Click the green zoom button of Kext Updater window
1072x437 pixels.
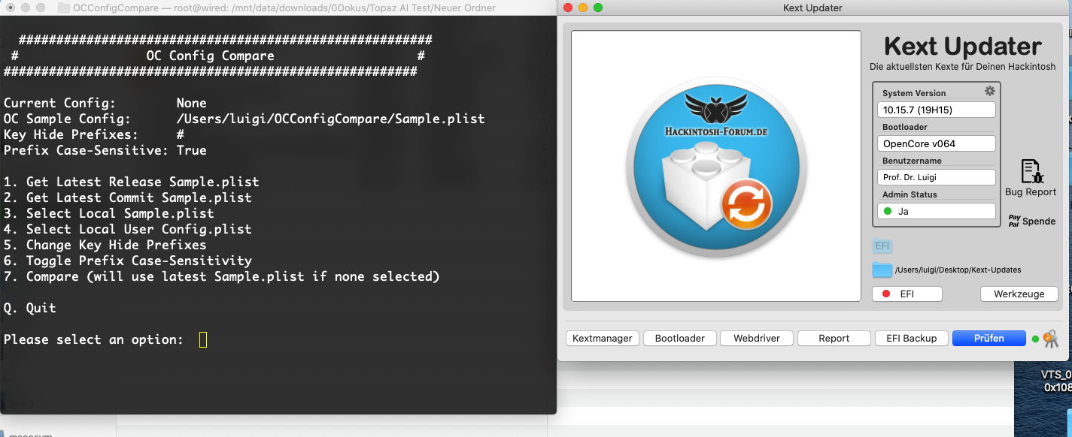[598, 8]
